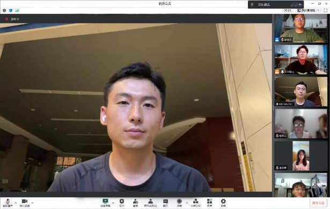Select the girl's video thumbnail in the sidebar
Screen dimensions: 330x209
click(300, 155)
